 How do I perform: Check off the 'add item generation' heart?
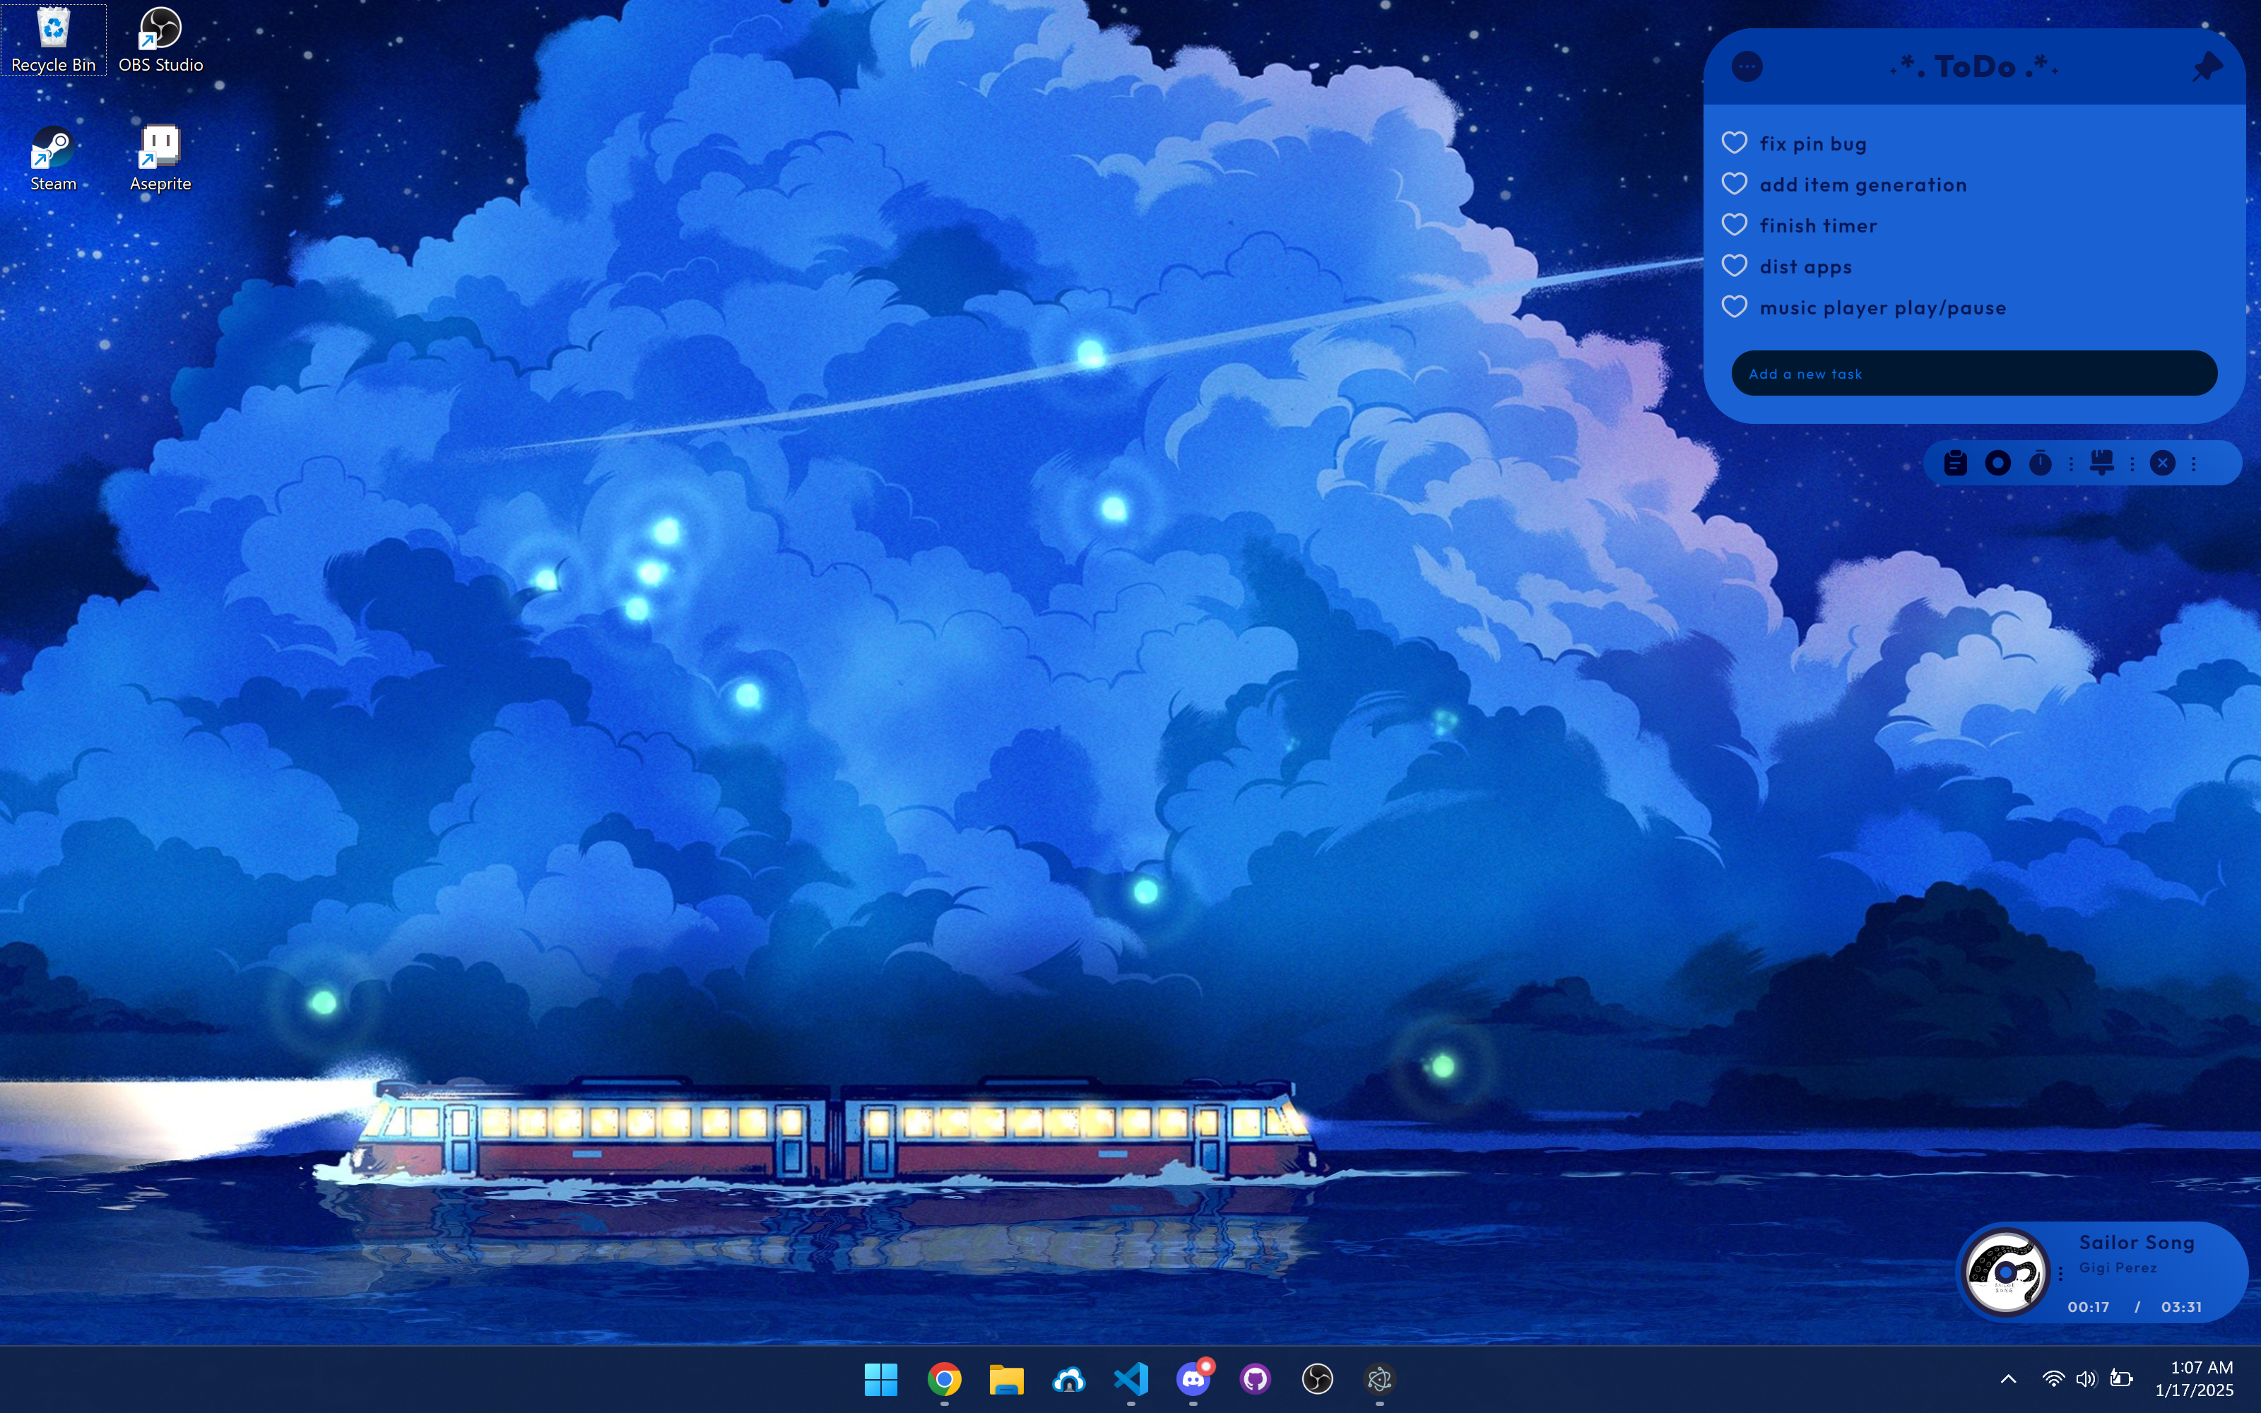(1735, 183)
